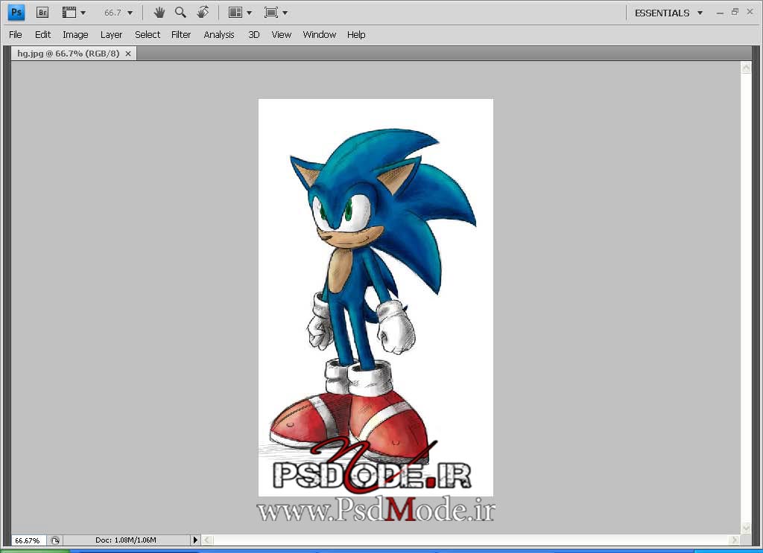Click the vertical scrollbar up arrow

pyautogui.click(x=746, y=68)
